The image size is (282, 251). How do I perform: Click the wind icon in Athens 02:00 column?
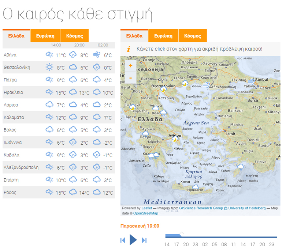(97, 55)
